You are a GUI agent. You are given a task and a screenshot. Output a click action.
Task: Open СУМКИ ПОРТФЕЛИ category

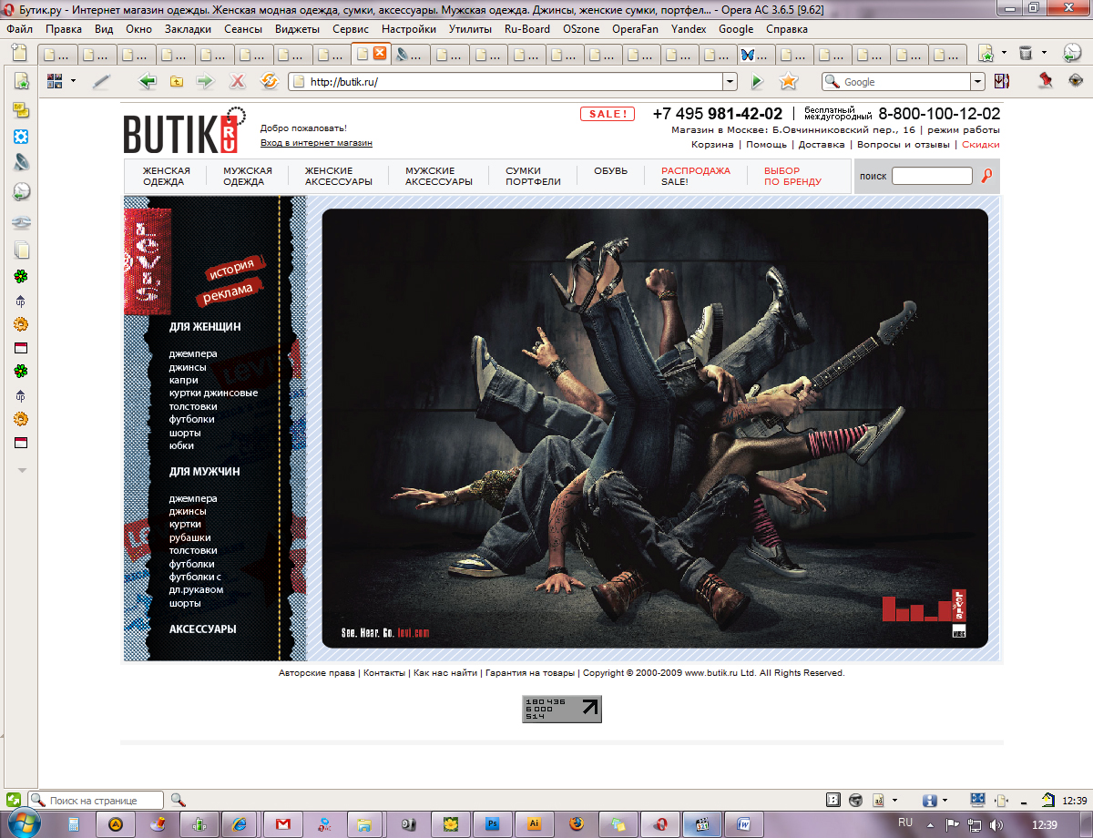click(534, 176)
